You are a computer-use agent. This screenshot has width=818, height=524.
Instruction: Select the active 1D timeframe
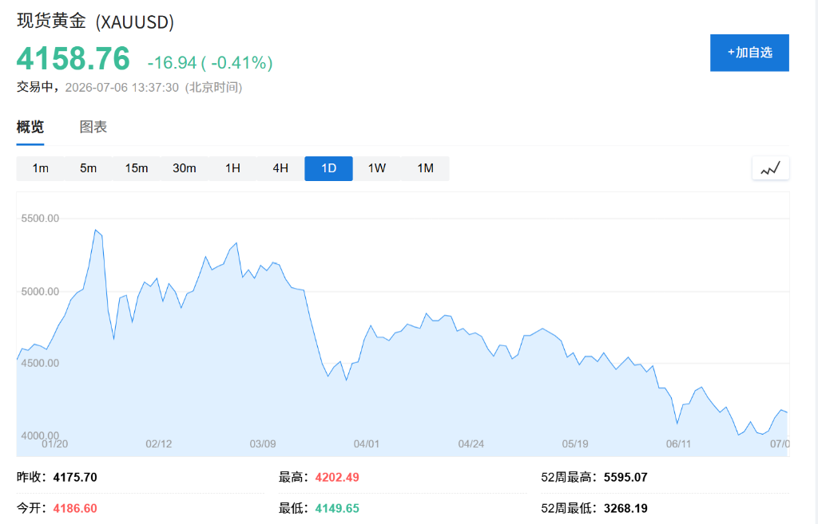point(328,168)
